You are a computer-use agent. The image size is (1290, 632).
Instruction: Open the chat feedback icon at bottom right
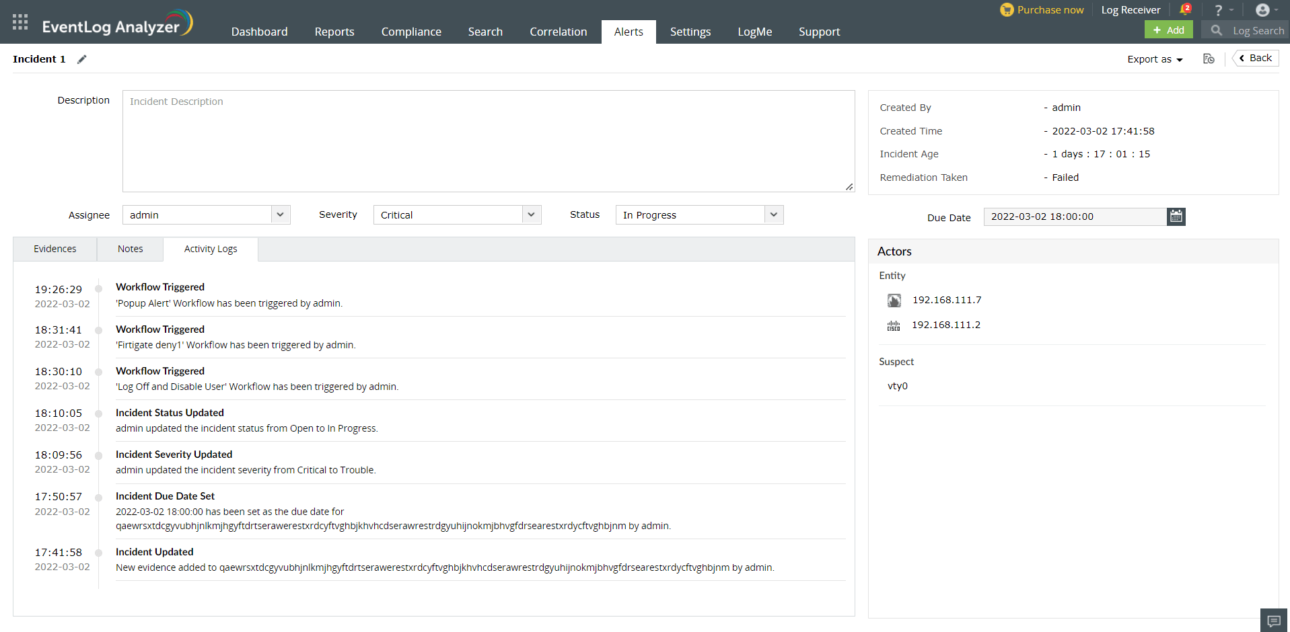pyautogui.click(x=1274, y=620)
